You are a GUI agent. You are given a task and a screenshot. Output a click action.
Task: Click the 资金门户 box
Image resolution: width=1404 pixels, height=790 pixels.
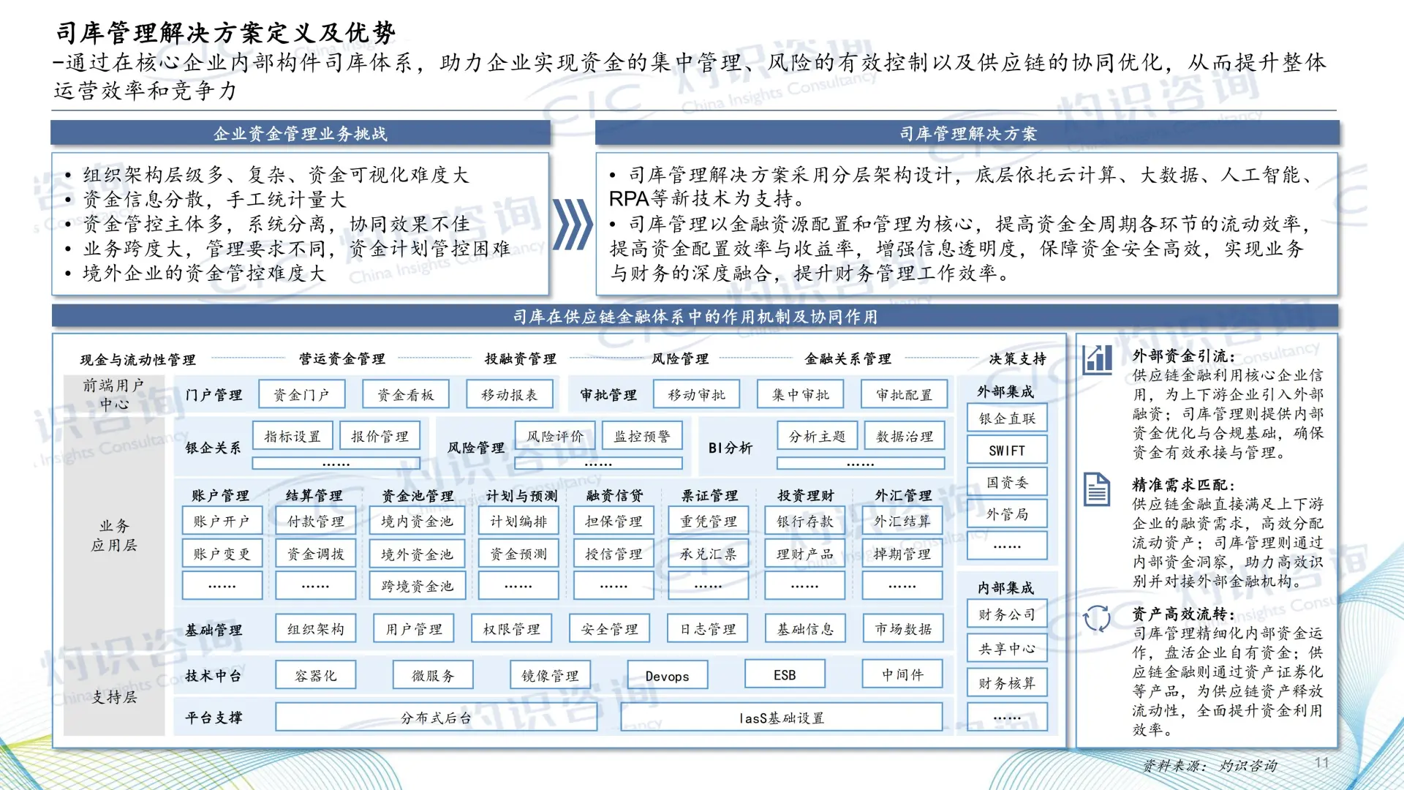pyautogui.click(x=301, y=395)
